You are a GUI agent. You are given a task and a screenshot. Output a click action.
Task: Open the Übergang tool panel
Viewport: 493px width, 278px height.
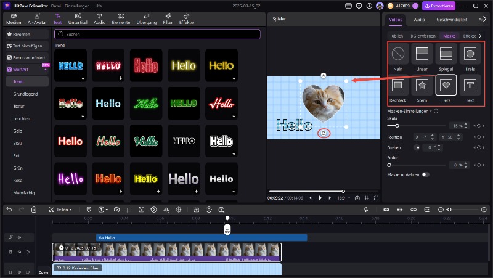point(147,18)
